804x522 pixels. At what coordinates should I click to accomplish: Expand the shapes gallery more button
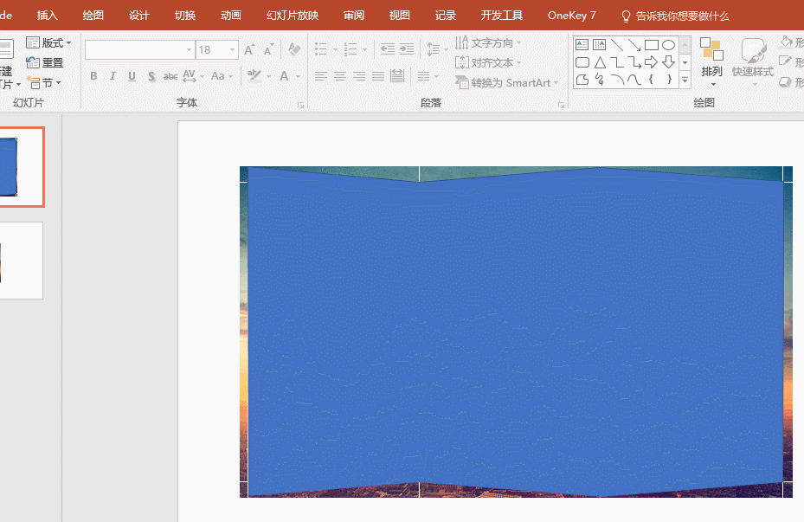[685, 81]
